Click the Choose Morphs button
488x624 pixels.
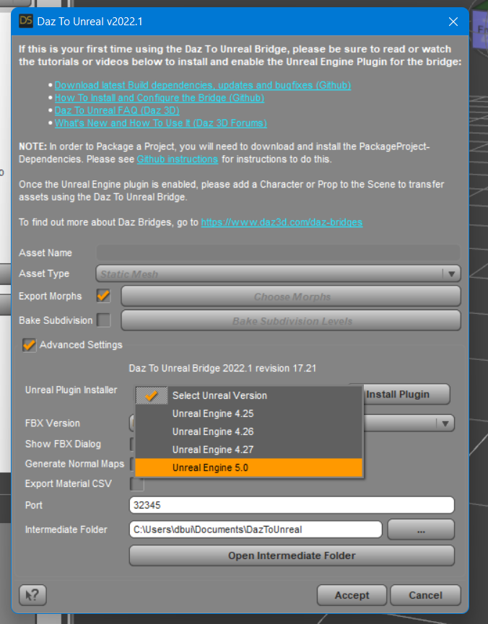click(291, 296)
